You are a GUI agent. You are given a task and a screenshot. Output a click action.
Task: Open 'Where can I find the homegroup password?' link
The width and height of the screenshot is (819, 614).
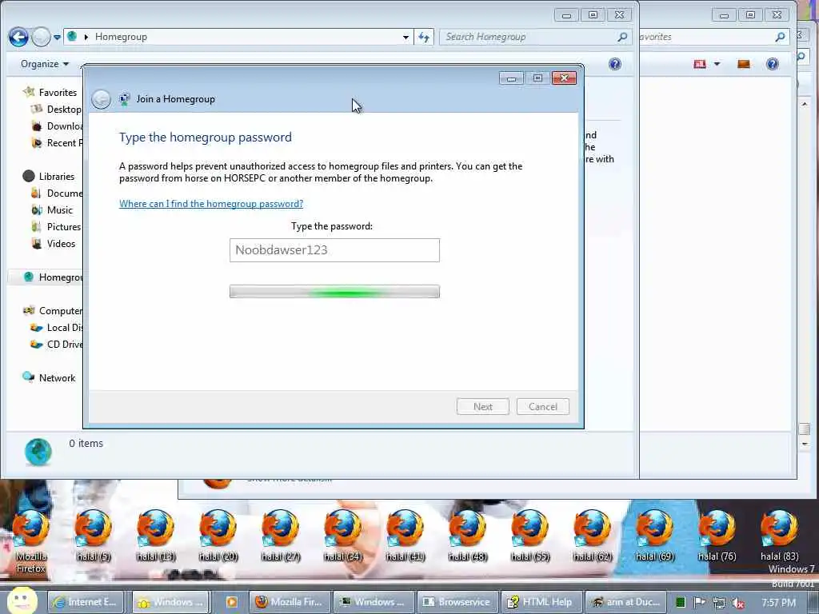[211, 204]
